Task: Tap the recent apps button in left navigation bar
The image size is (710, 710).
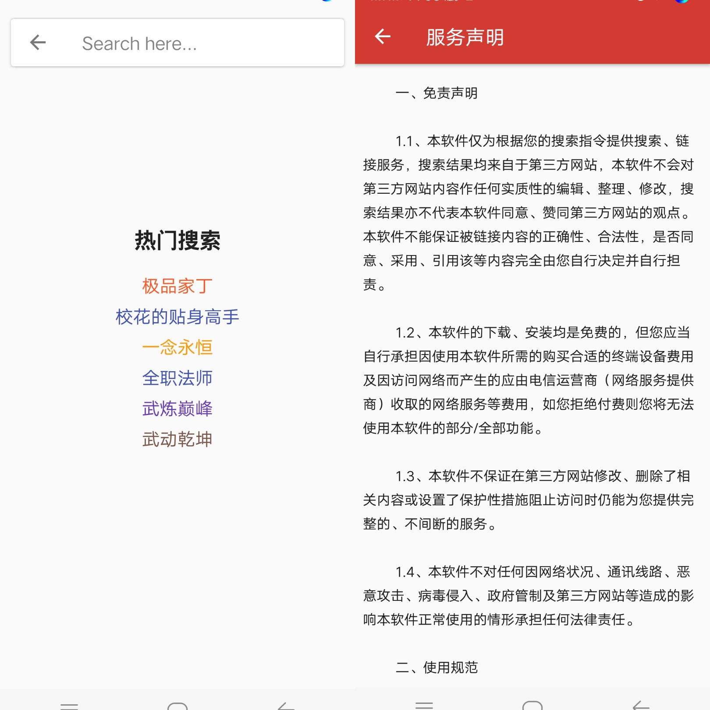Action: coord(70,705)
